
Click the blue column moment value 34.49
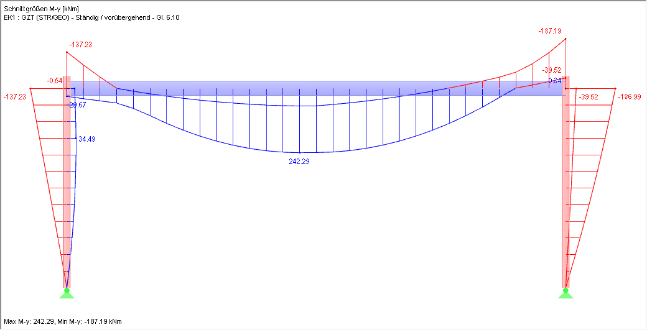point(87,139)
